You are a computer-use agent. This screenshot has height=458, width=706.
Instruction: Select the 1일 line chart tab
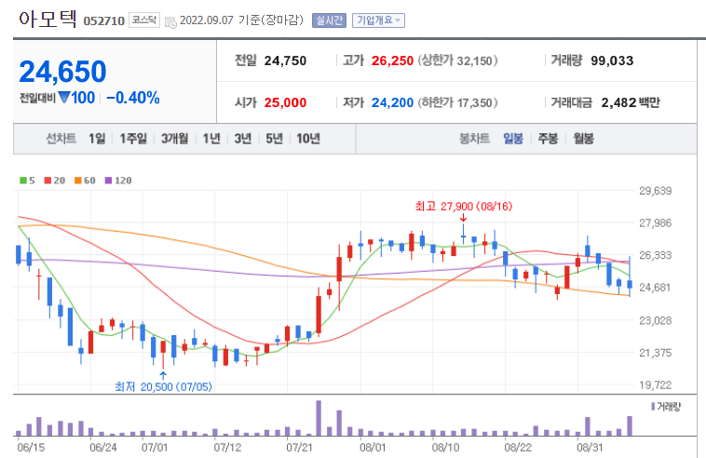pos(97,139)
